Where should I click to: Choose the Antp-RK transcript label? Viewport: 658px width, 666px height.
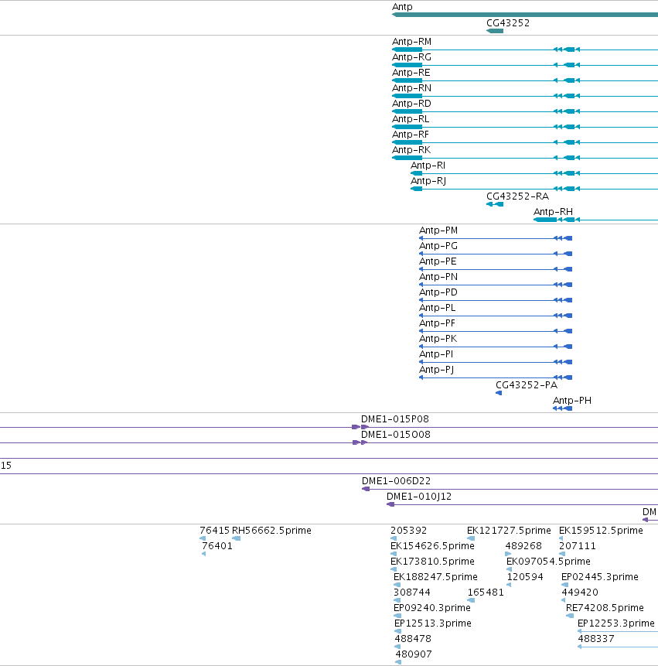(411, 150)
